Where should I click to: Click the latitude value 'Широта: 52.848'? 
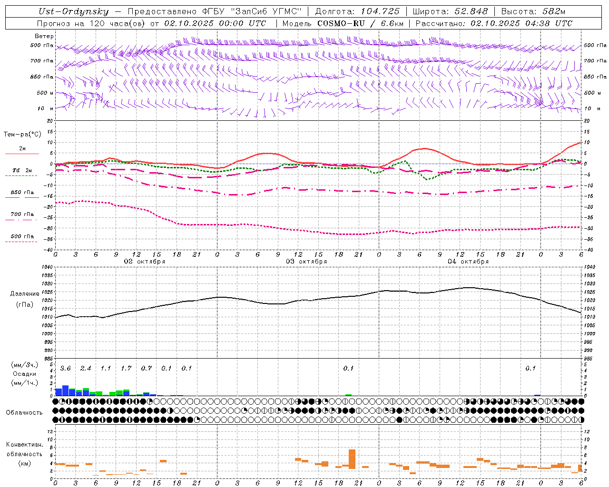click(x=450, y=12)
